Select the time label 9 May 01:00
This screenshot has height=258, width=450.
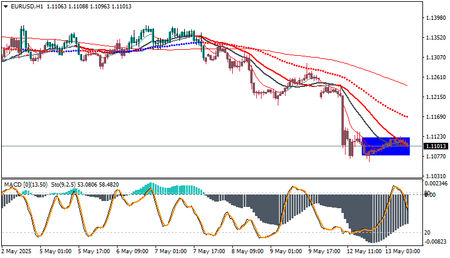point(286,251)
